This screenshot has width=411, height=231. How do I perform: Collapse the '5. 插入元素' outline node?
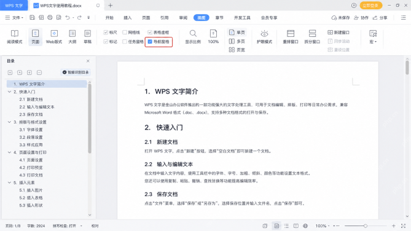tap(9, 182)
